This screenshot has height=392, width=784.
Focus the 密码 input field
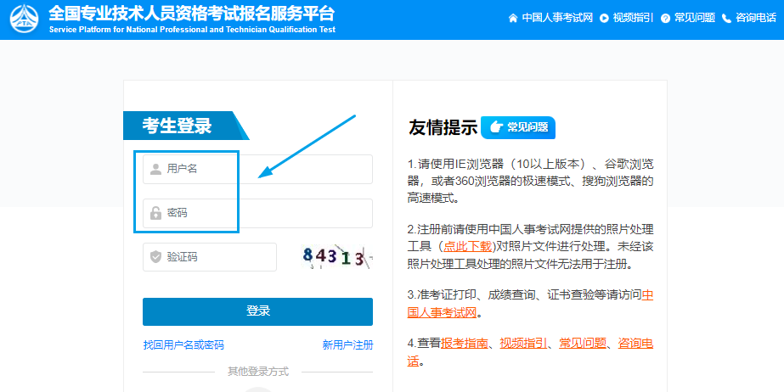click(x=257, y=213)
